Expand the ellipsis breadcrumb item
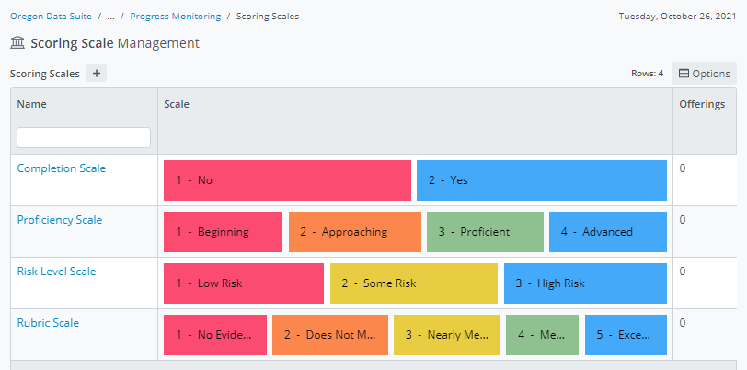This screenshot has width=747, height=370. click(x=110, y=17)
